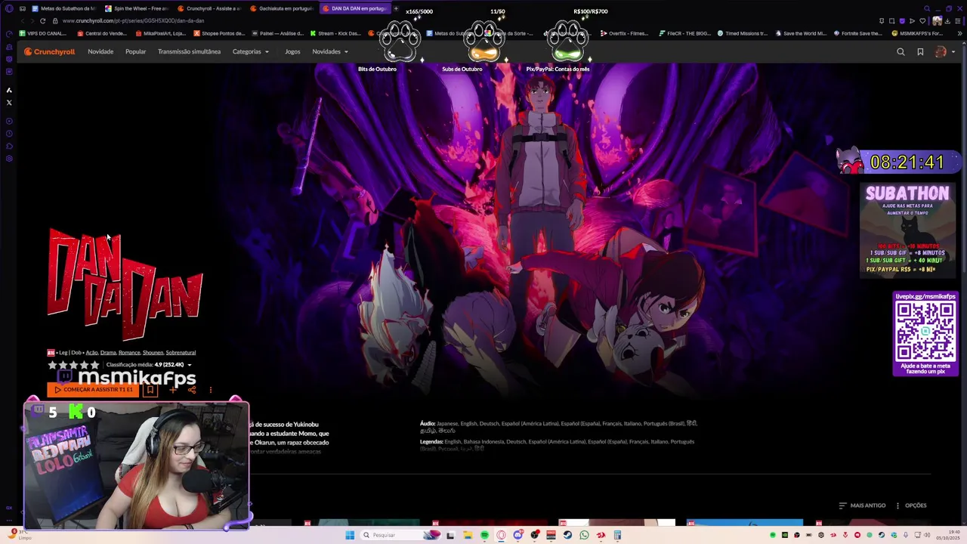Open the Novidade menu item
967x544 pixels.
(x=100, y=51)
